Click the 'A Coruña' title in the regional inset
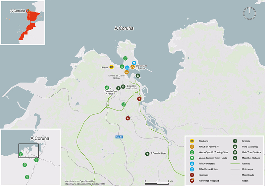The image size is (265, 186). (40, 139)
